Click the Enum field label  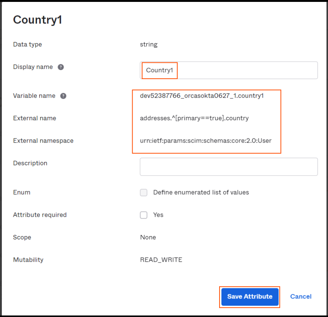tap(22, 192)
